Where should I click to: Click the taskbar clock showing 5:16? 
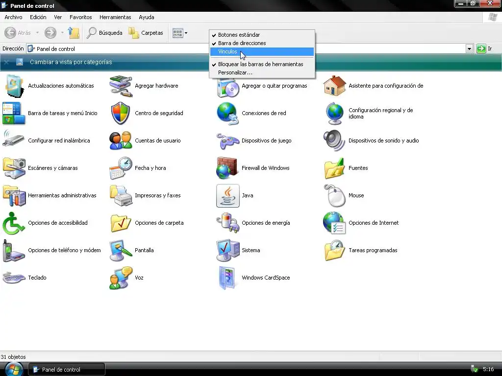coord(488,369)
